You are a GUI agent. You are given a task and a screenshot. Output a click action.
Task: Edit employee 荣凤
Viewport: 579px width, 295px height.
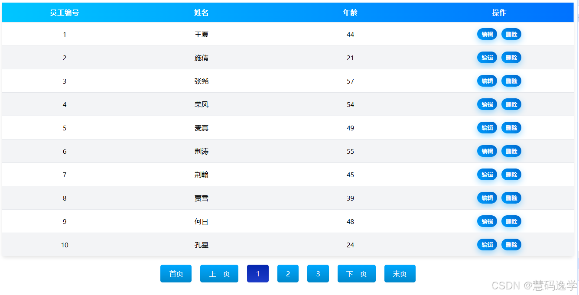coord(487,104)
